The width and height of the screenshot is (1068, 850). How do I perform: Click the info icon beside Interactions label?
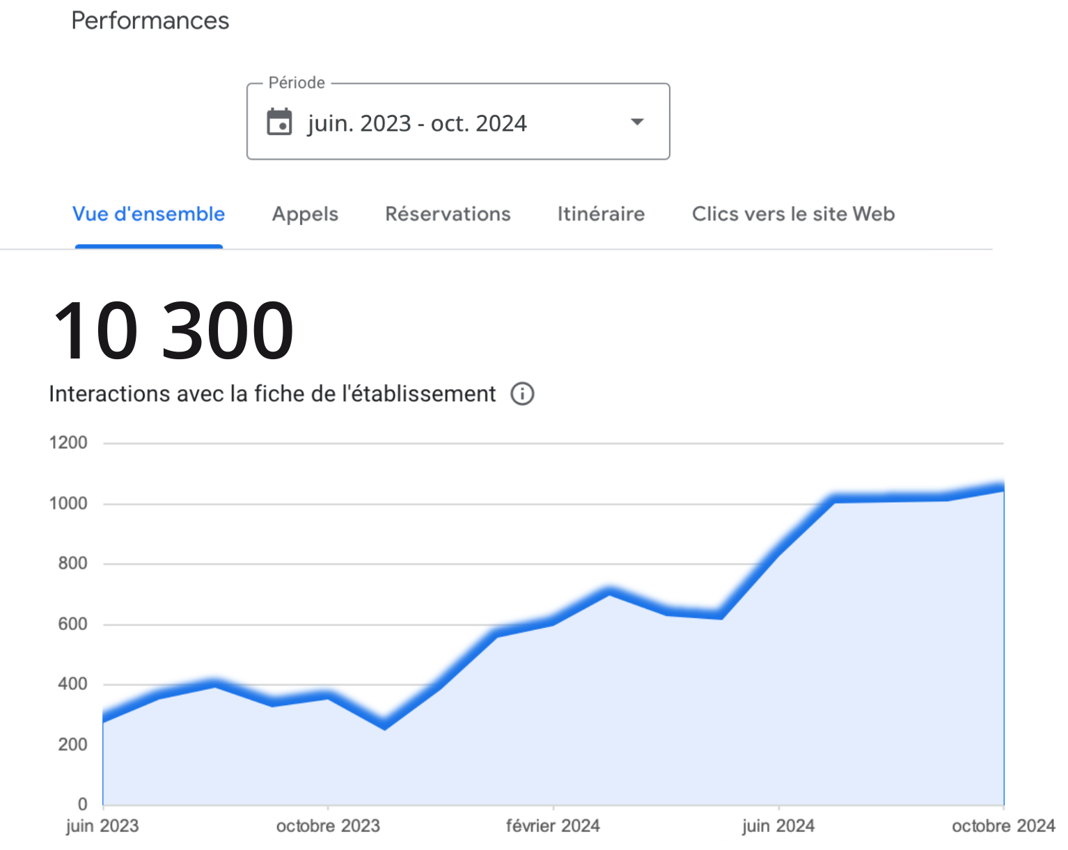click(x=522, y=394)
